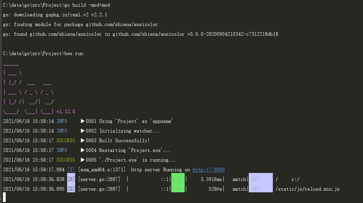This screenshot has height=203, width=363.
Task: Click the [I] info badge on asm_amd64 line
Action: [71, 170]
